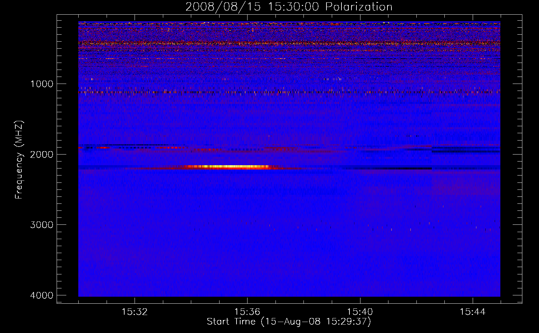Viewport: 539px width, 333px height.
Task: Click the 15:36 time tick label
Action: 247,312
